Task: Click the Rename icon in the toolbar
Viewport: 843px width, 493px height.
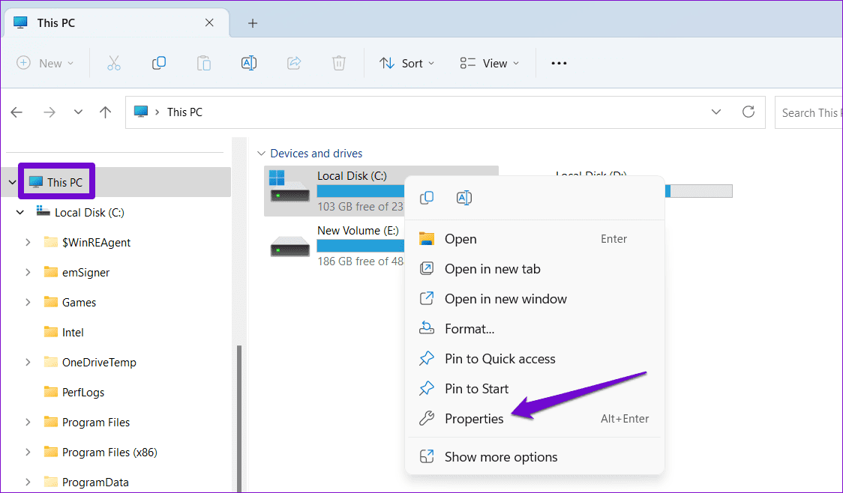Action: [249, 64]
